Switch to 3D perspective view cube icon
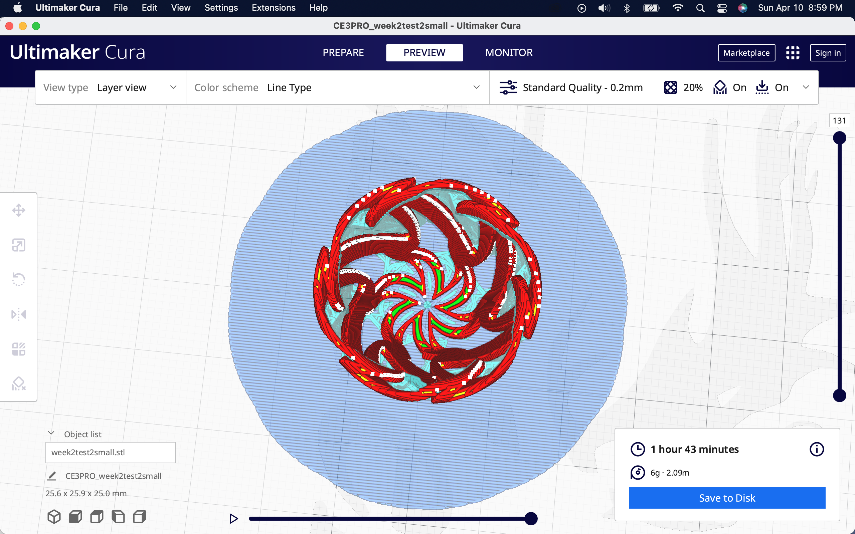Viewport: 855px width, 534px height. click(54, 517)
